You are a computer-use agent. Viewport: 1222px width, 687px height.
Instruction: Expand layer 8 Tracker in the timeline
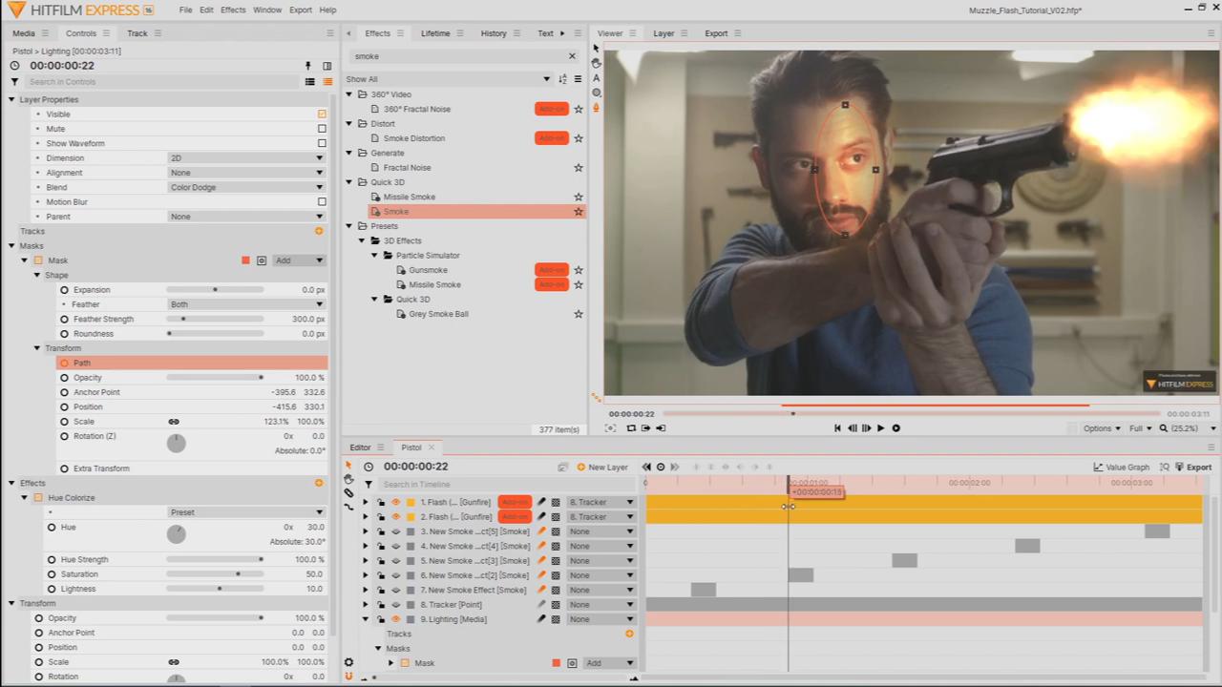click(365, 605)
